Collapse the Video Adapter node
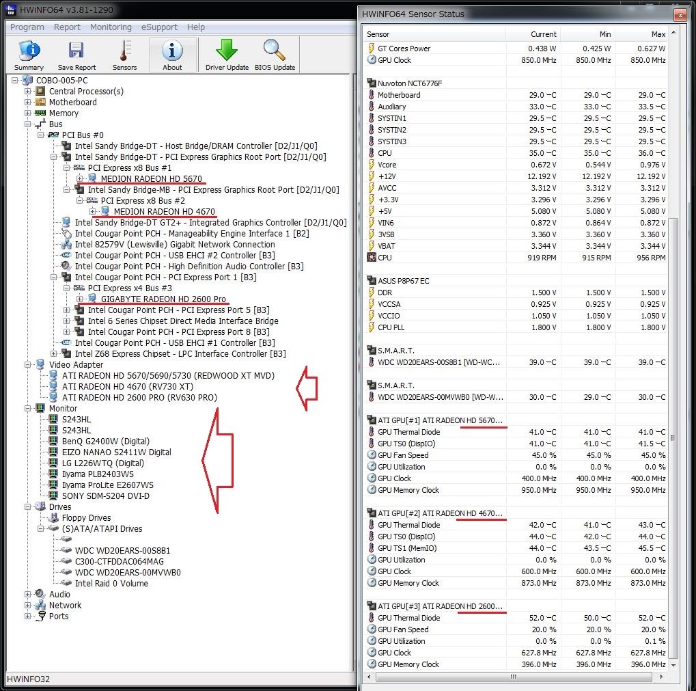Viewport: 696px width, 691px height. (27, 364)
